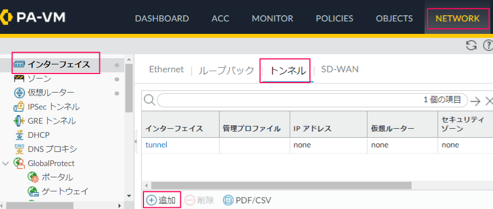Viewport: 493px width, 209px height.
Task: Select GlobalProtect in the sidebar
Action: pyautogui.click(x=51, y=163)
